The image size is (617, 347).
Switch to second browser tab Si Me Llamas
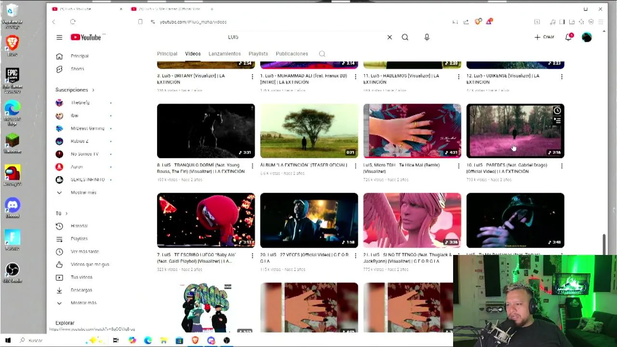[166, 9]
